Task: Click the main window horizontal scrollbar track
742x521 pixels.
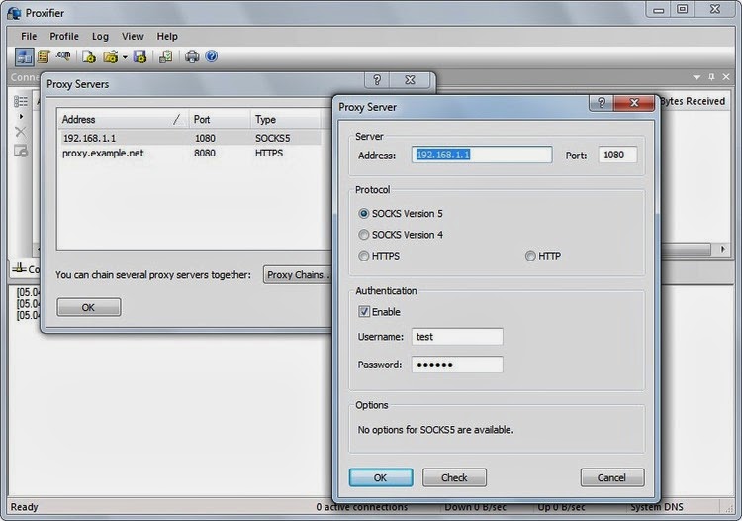Action: pyautogui.click(x=687, y=249)
